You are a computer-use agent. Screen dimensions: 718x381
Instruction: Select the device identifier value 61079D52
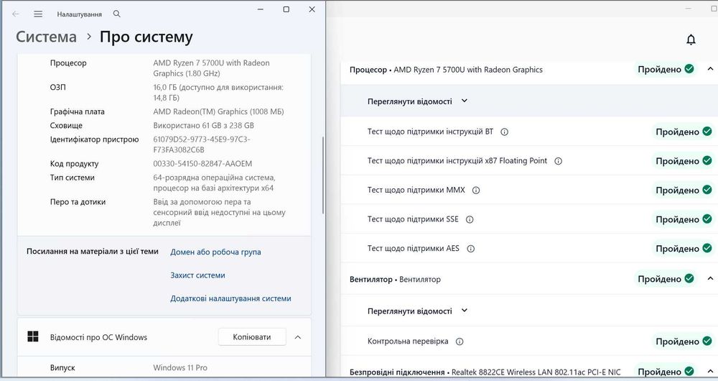(202, 144)
